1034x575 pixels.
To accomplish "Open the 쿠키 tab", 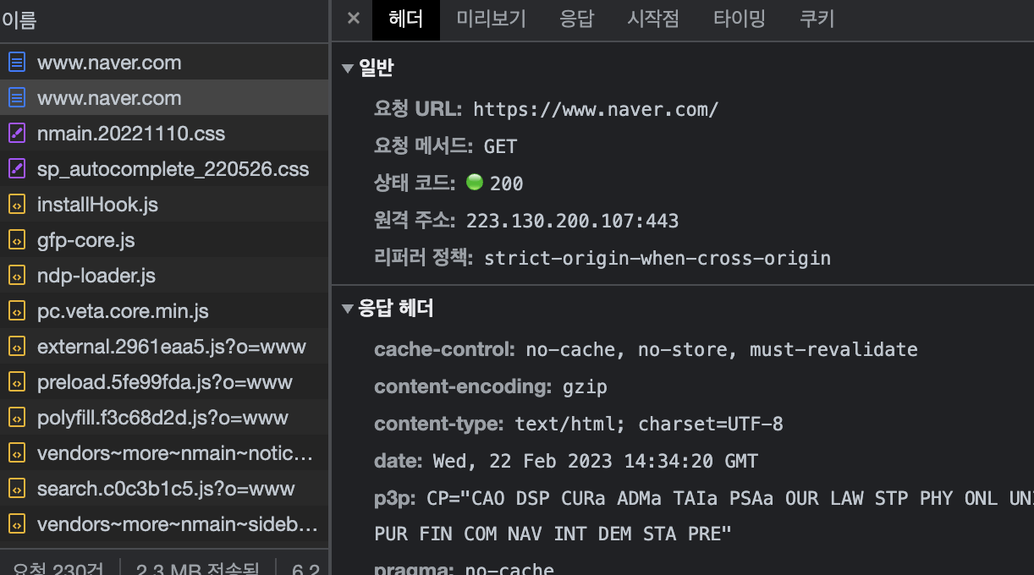I will (817, 19).
